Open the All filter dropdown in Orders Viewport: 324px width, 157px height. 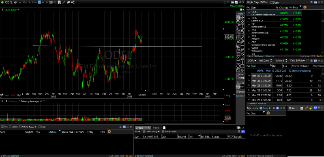pos(137,132)
